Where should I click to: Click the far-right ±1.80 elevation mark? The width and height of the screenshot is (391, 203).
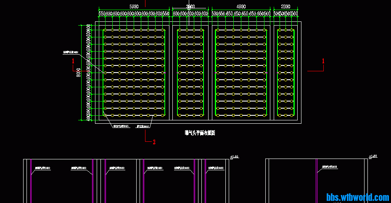[x=373, y=157]
